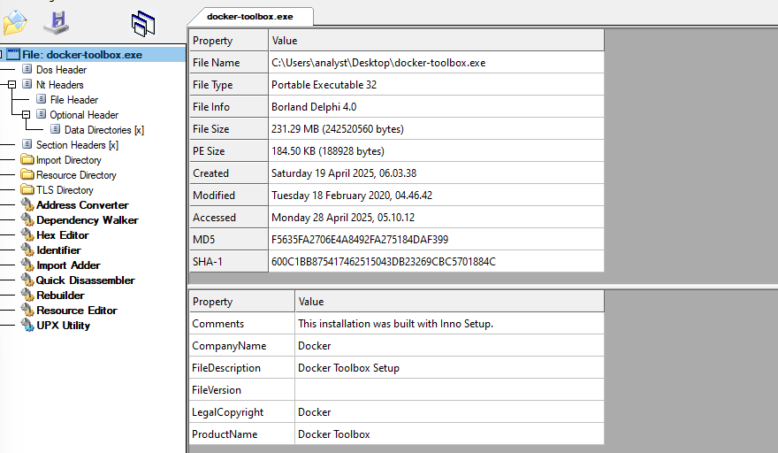778x453 pixels.
Task: Launch the Dependency Walker tool
Action: pyautogui.click(x=87, y=220)
